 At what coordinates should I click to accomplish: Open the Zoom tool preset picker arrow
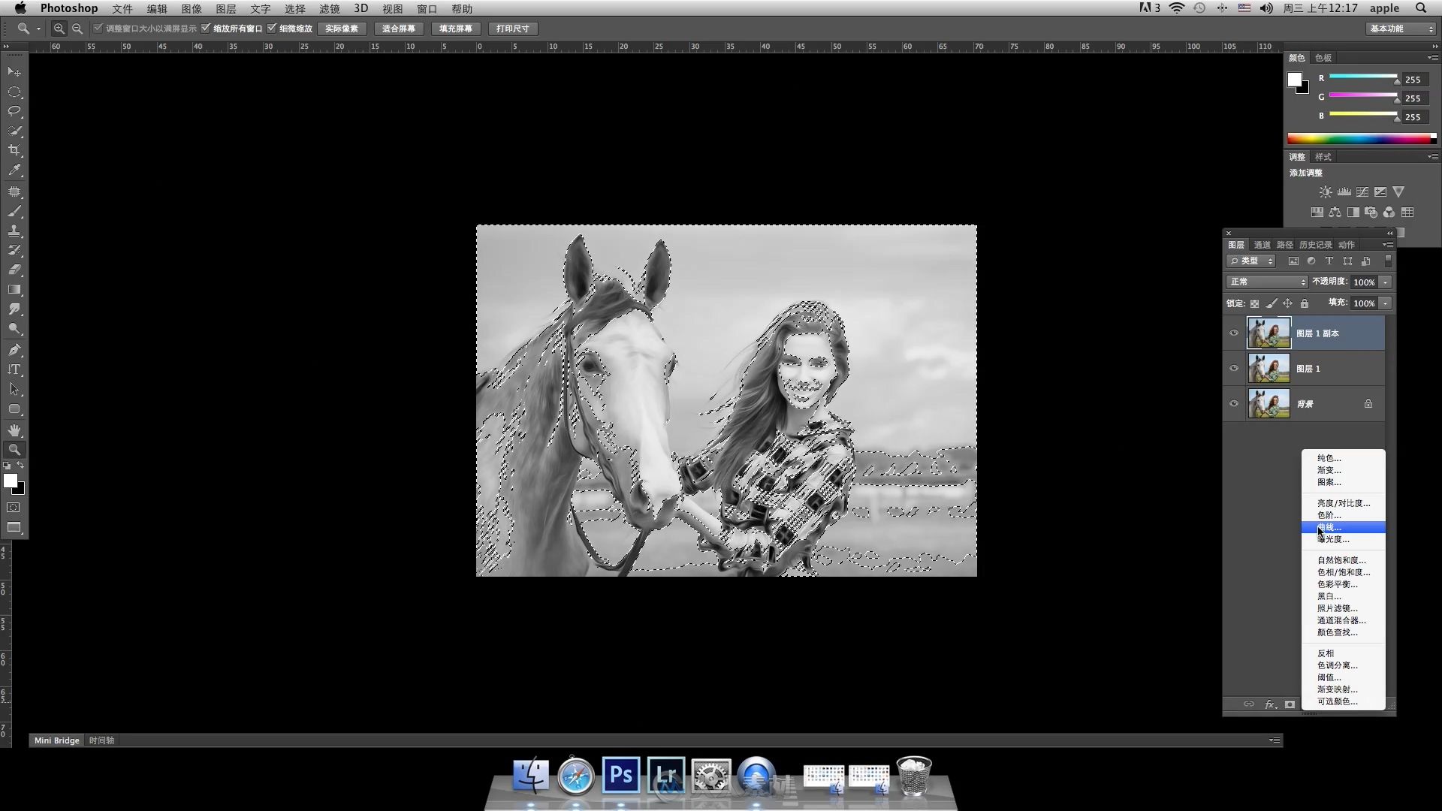(38, 29)
